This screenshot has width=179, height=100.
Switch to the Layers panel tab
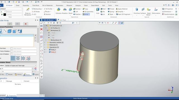[x=36, y=74]
